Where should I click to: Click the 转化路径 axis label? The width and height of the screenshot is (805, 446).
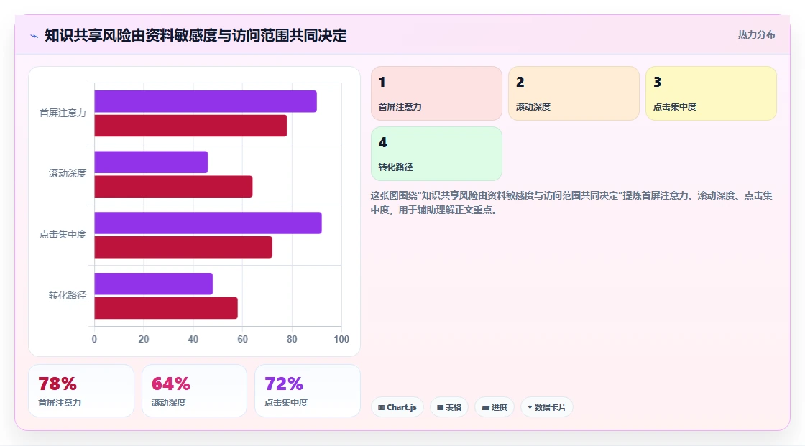(68, 295)
